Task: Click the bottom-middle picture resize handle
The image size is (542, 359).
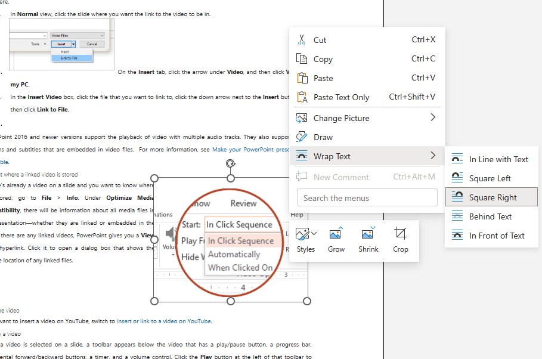Action: point(231,301)
